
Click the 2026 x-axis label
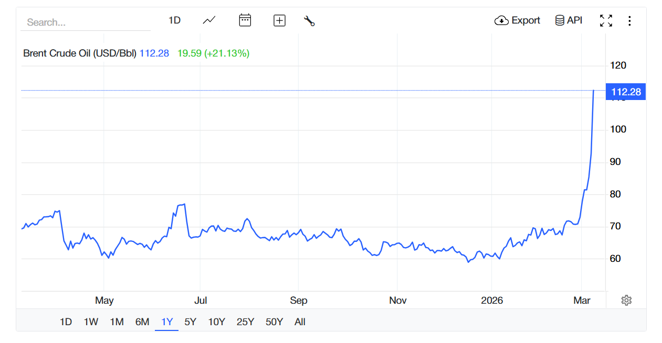click(x=492, y=300)
